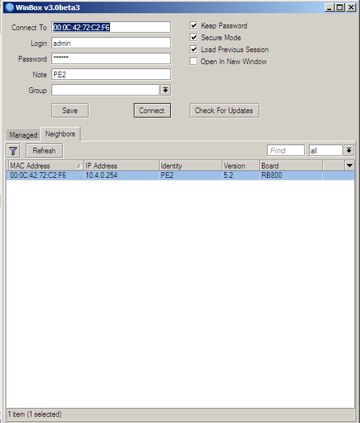Image resolution: width=360 pixels, height=423 pixels.
Task: Toggle the Keep Password checkbox
Action: (194, 25)
